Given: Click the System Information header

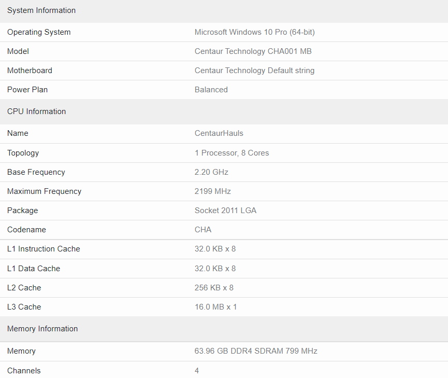Looking at the screenshot, I should 41,10.
